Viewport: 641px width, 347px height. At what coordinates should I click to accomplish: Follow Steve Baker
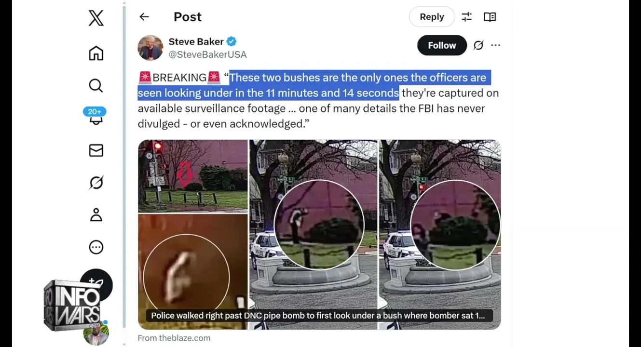tap(442, 45)
